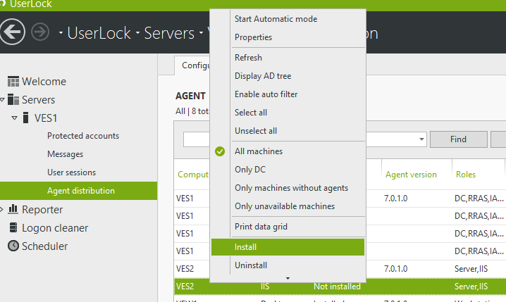This screenshot has width=506, height=302.
Task: Open dropdown before UserLock breadcrumb
Action: (61, 32)
